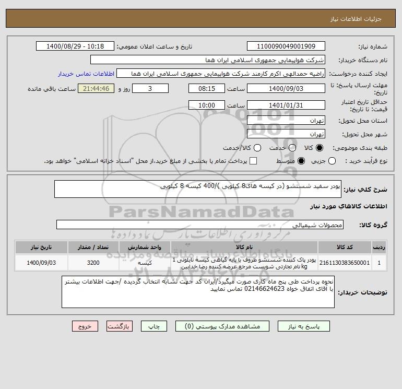Viewport: 402px width, 389px height.
Task: Click the گروه کالا محصولات شیمیائی field
Action: (200, 225)
